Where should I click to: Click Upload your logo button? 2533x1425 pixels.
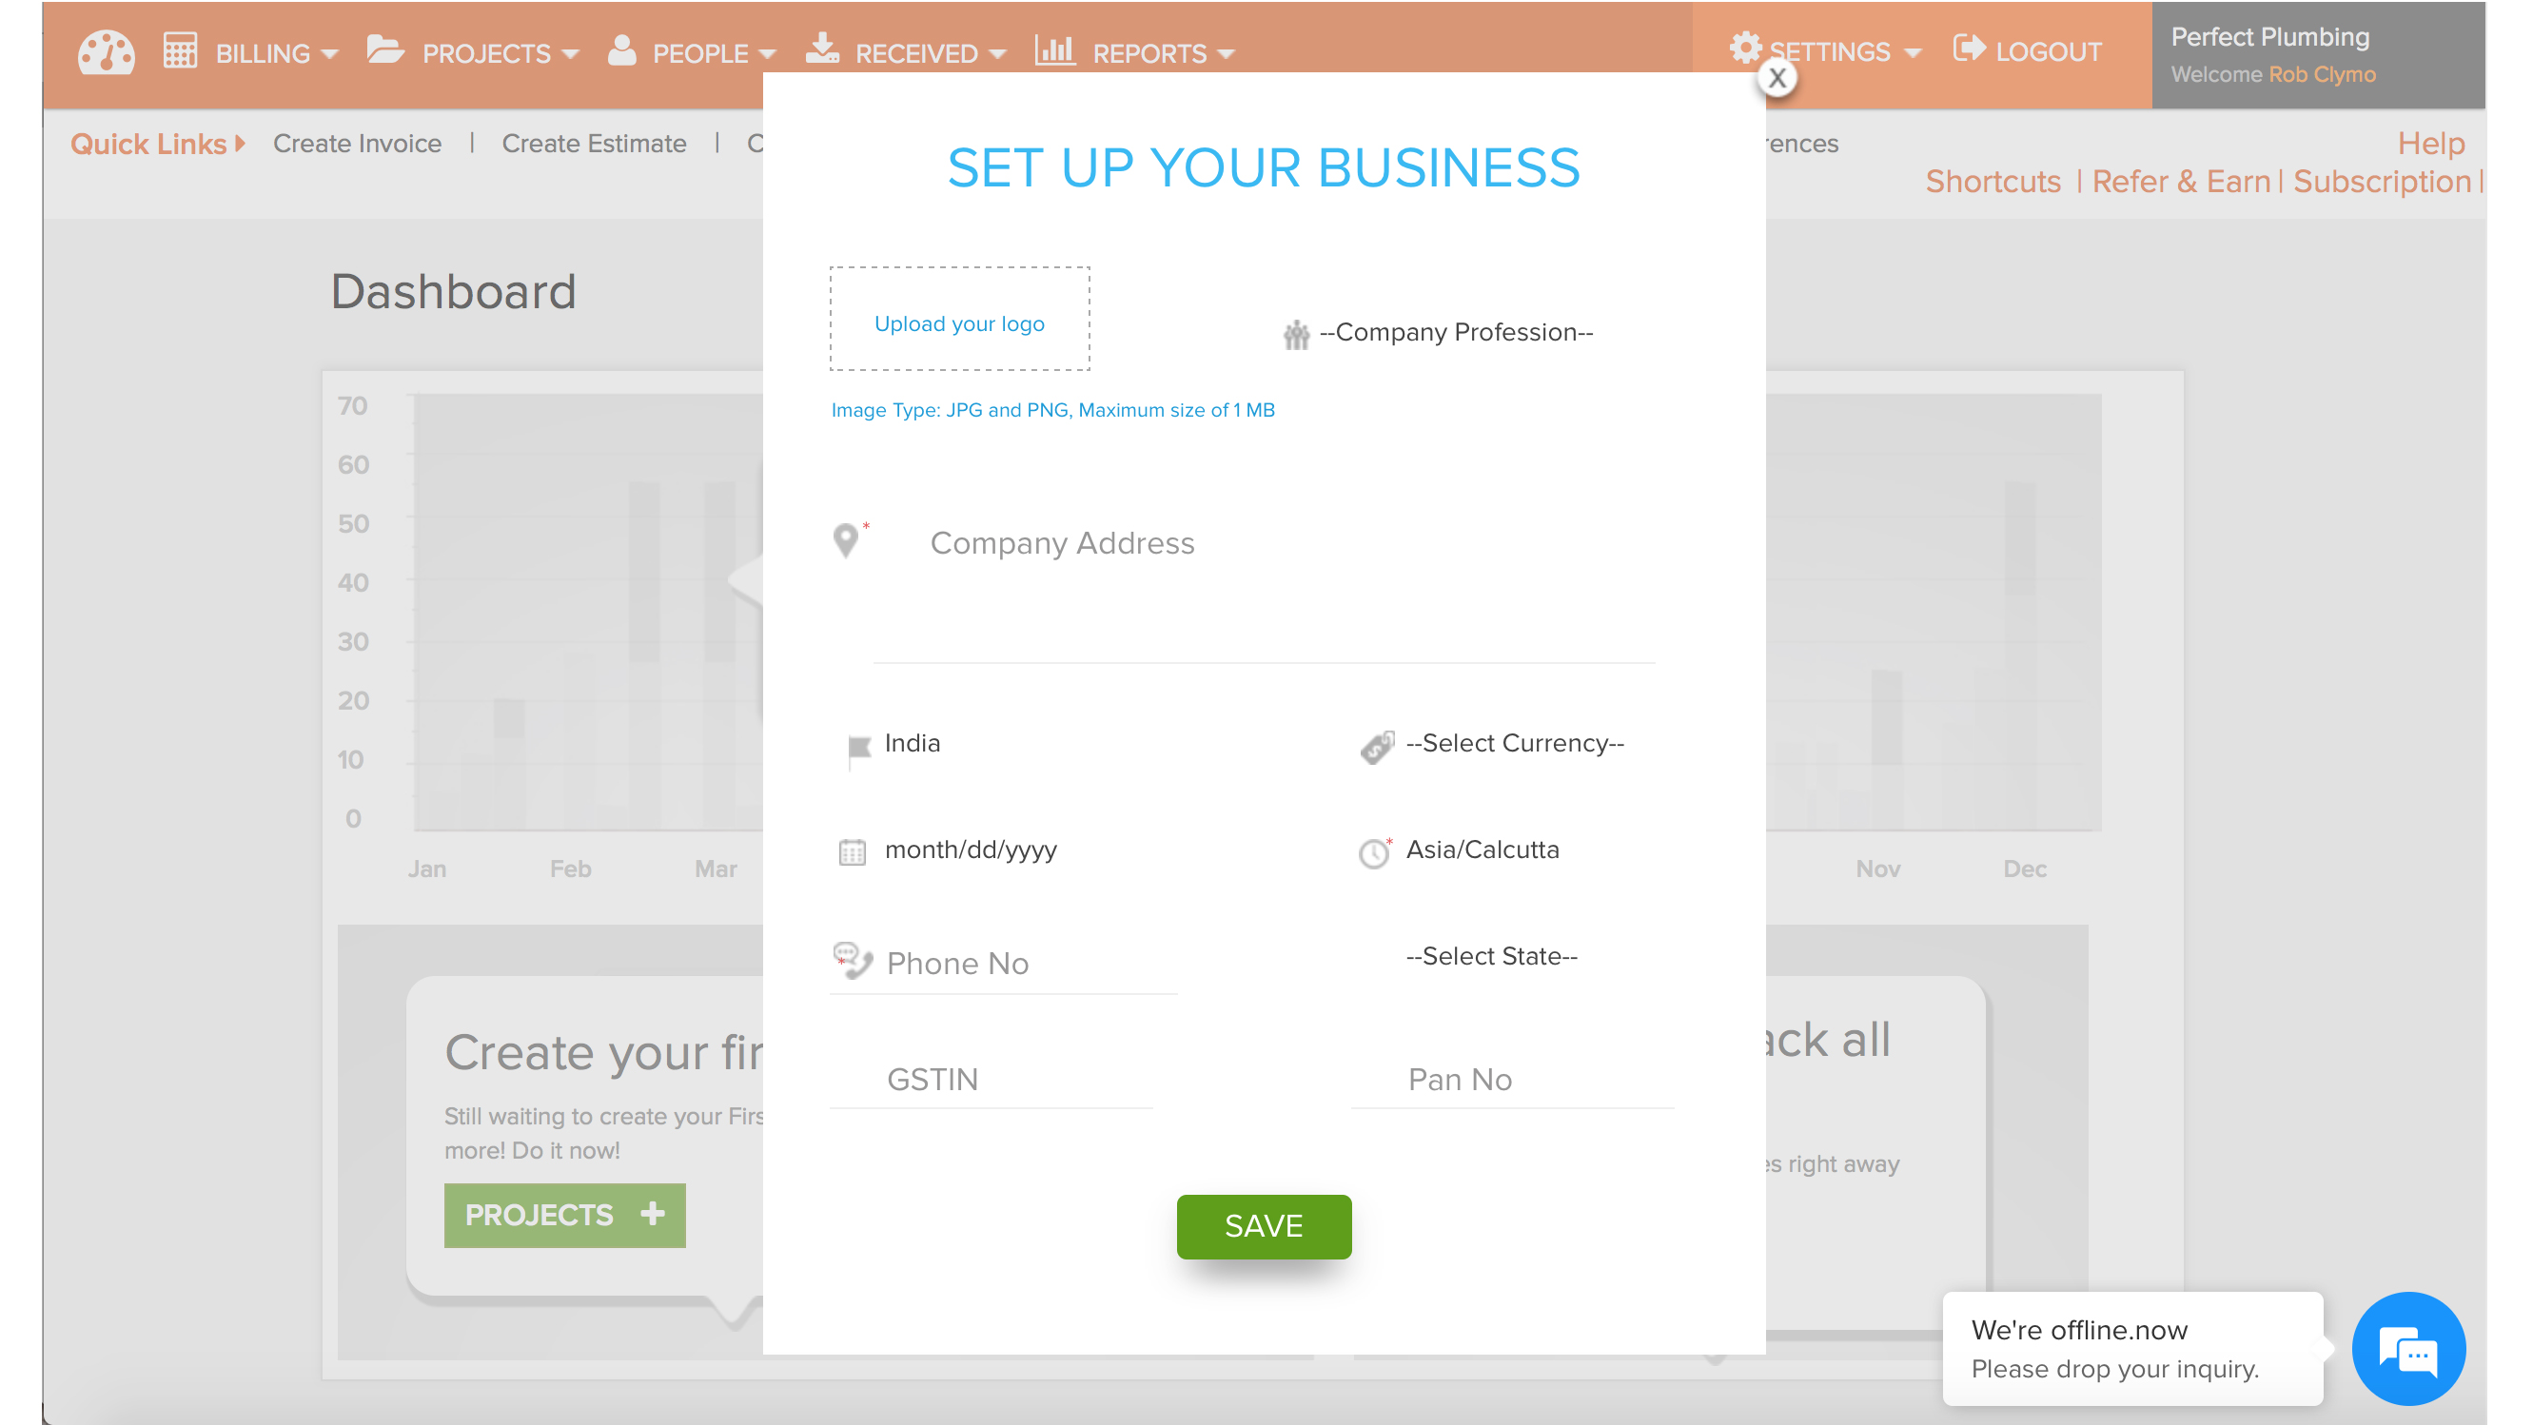[958, 319]
